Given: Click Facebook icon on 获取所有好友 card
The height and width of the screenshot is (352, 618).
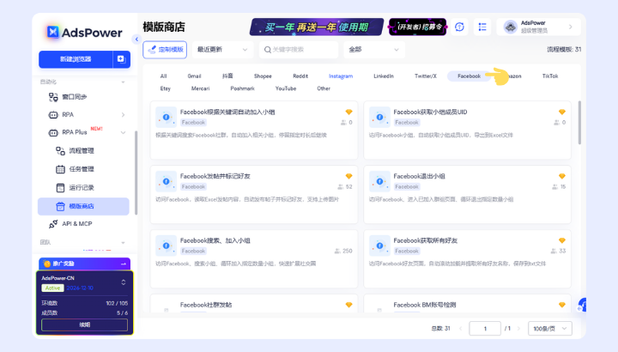Looking at the screenshot, I should coord(379,246).
